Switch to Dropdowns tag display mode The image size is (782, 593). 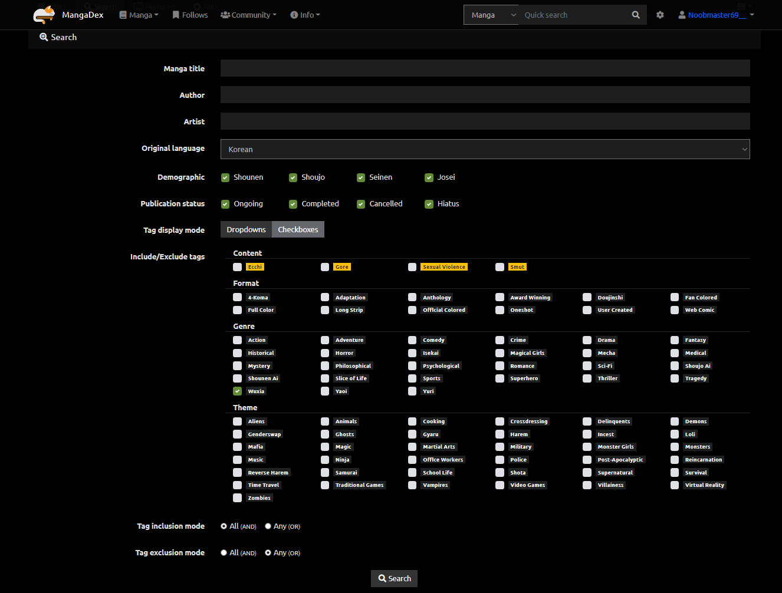coord(246,229)
